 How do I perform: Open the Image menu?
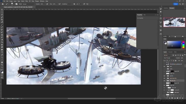point(11,1)
